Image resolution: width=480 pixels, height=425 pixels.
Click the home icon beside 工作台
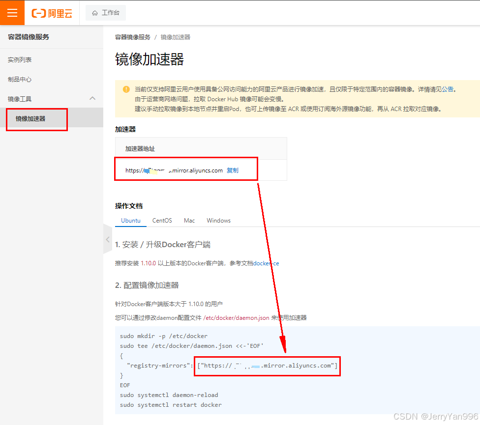(95, 13)
